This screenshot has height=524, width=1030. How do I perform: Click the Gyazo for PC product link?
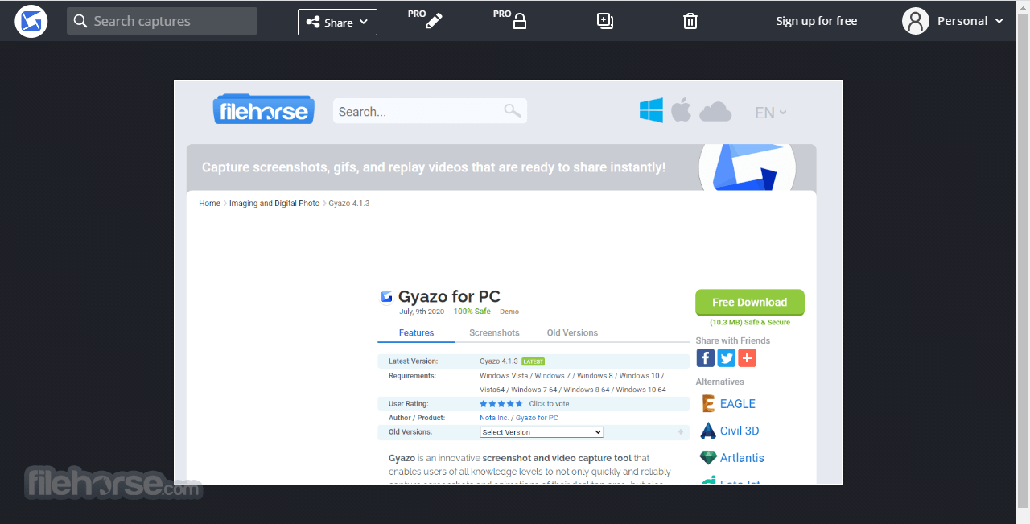tap(537, 418)
